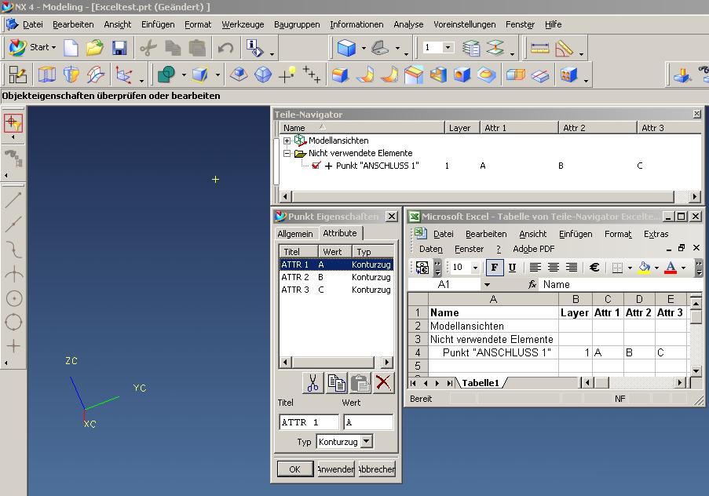Select the ATTR 3 row in attribute list
Screen dimensions: 709x496
click(336, 290)
